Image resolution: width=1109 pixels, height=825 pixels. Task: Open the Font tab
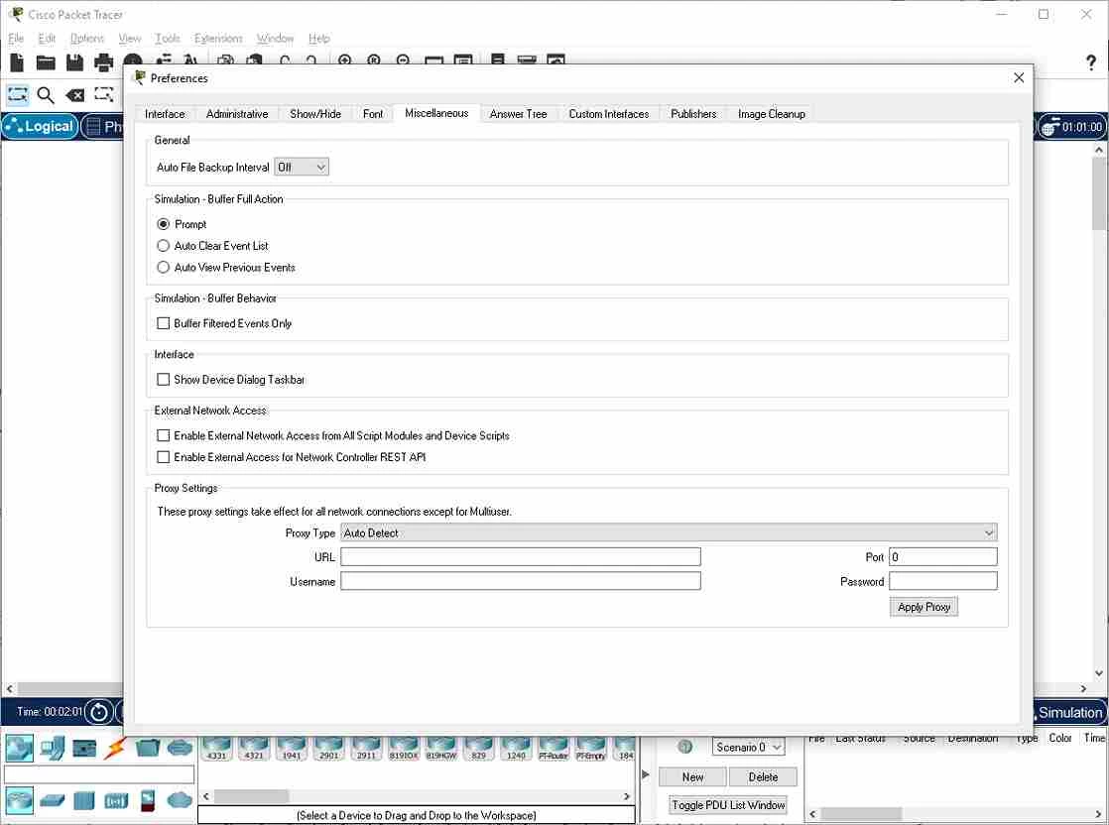pos(373,114)
